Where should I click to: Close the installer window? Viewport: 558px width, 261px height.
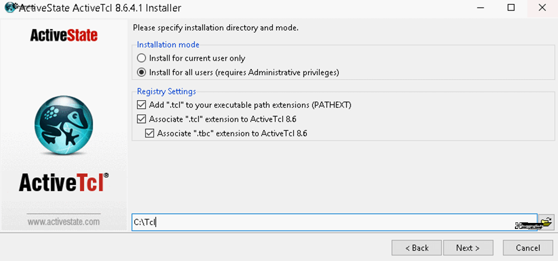point(542,8)
